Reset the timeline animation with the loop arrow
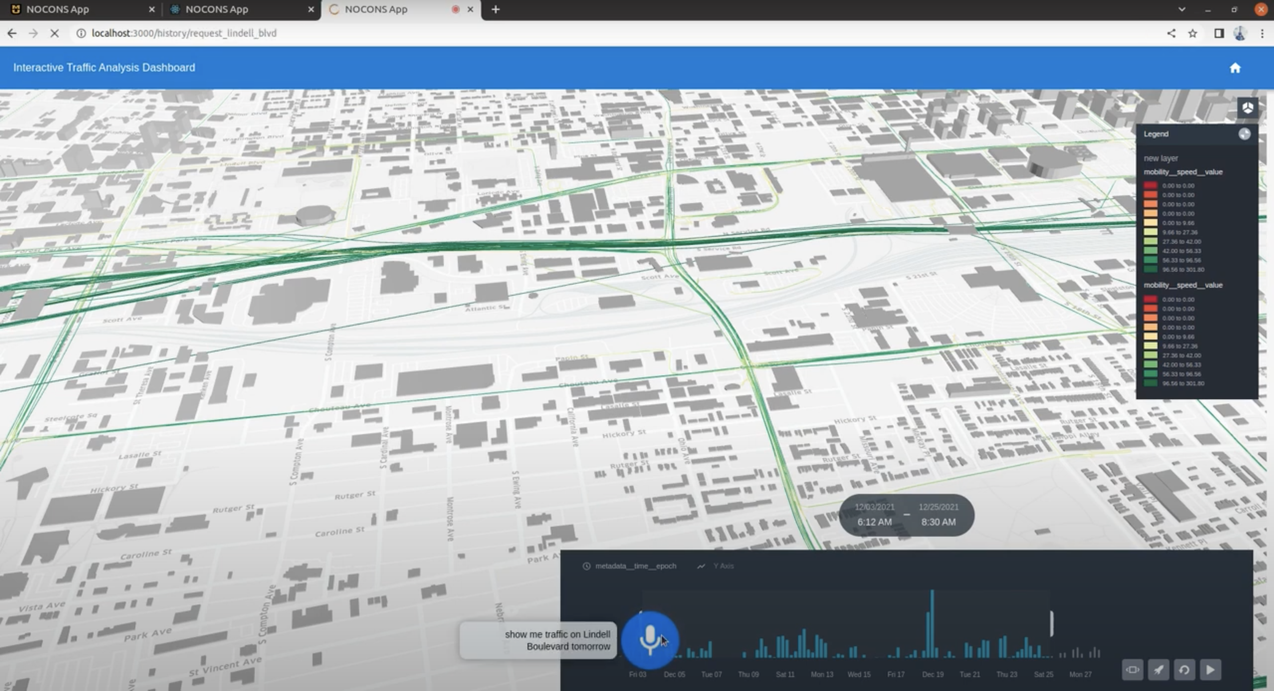 1184,670
